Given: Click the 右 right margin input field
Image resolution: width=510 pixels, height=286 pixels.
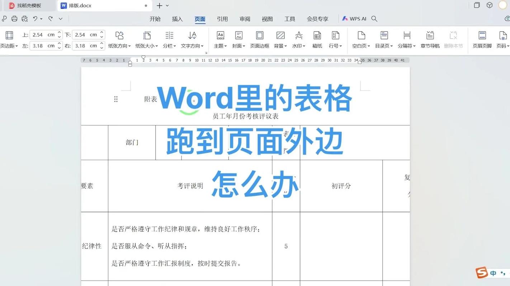Looking at the screenshot, I should coord(85,46).
